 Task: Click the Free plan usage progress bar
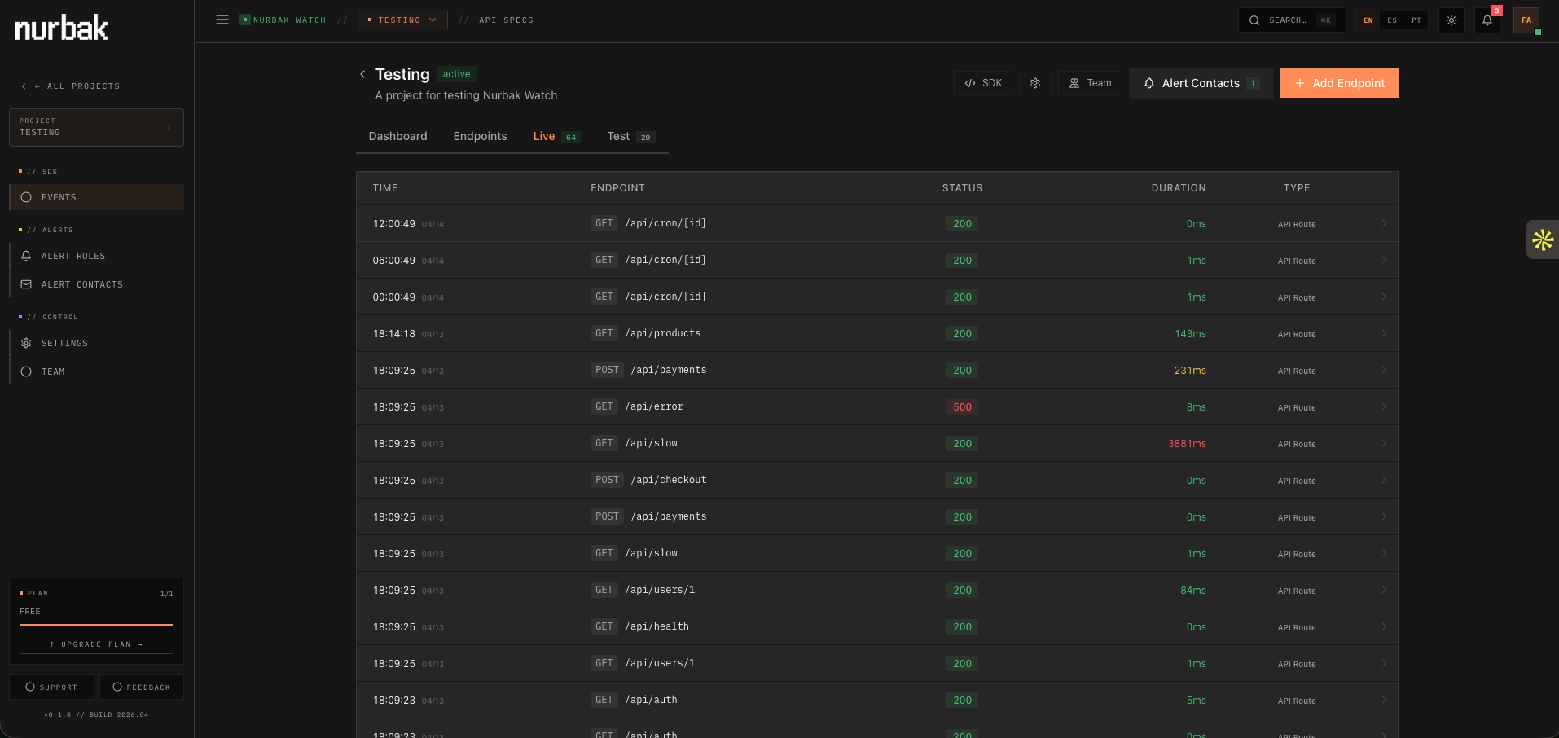[96, 625]
